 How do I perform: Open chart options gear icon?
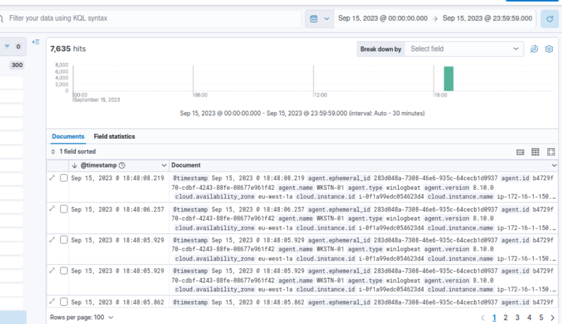[x=549, y=49]
